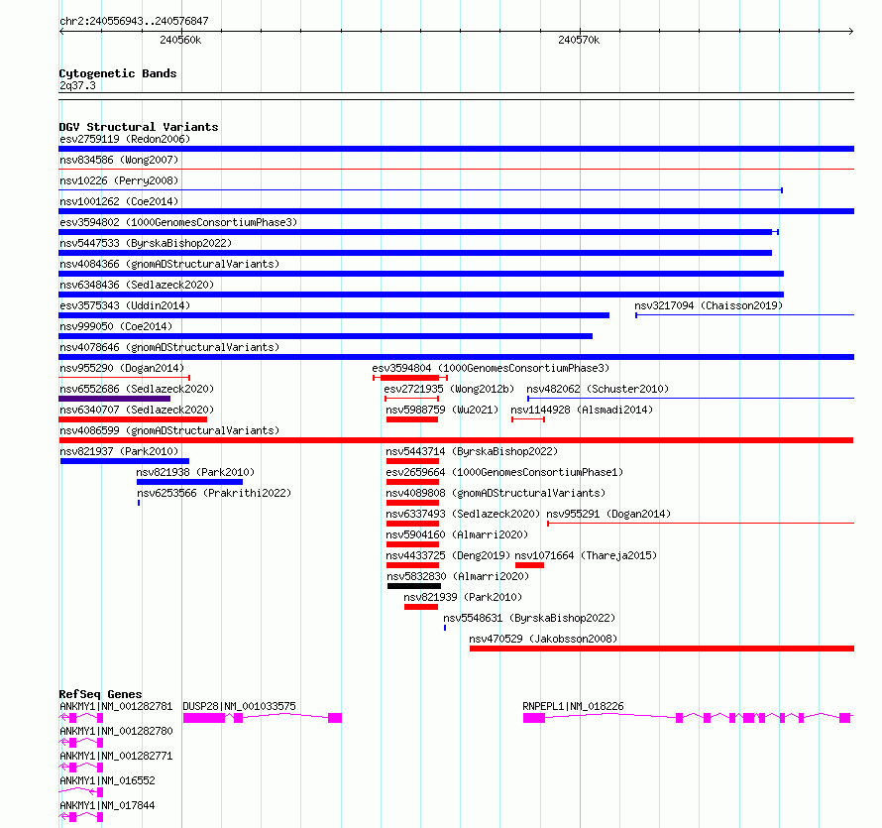Click nsv5832830 (Almarri2020) label
This screenshot has width=882, height=828.
458,576
